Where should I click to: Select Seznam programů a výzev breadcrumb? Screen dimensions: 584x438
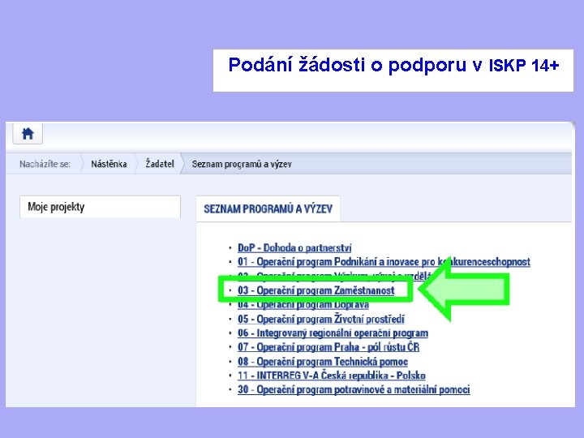[x=242, y=164]
